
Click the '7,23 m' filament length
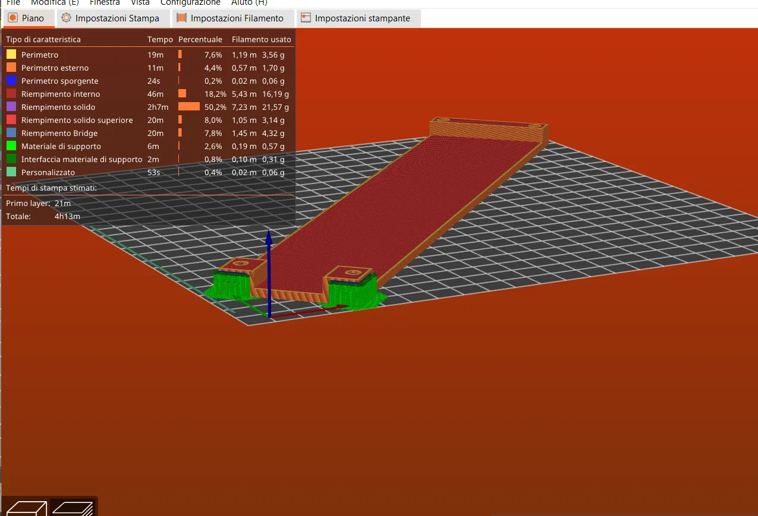pyautogui.click(x=244, y=107)
